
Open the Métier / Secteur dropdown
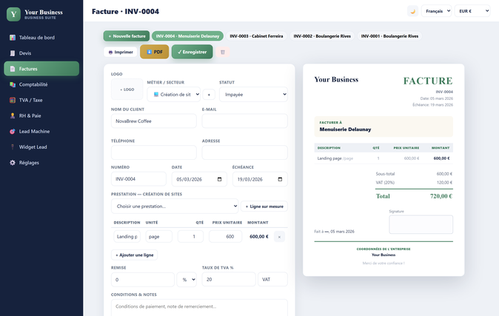[174, 95]
